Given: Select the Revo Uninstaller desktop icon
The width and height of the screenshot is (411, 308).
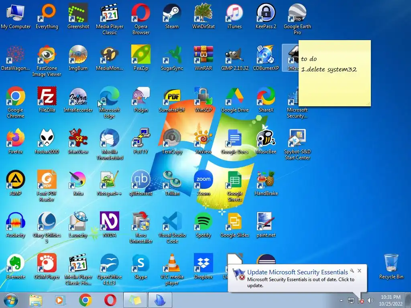Looking at the screenshot, I should click(141, 227).
